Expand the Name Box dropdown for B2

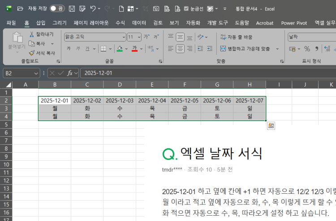pyautogui.click(x=36, y=73)
